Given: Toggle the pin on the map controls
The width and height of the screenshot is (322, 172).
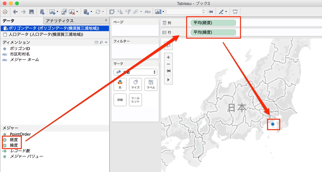Looking at the screenshot, I should [168, 71].
